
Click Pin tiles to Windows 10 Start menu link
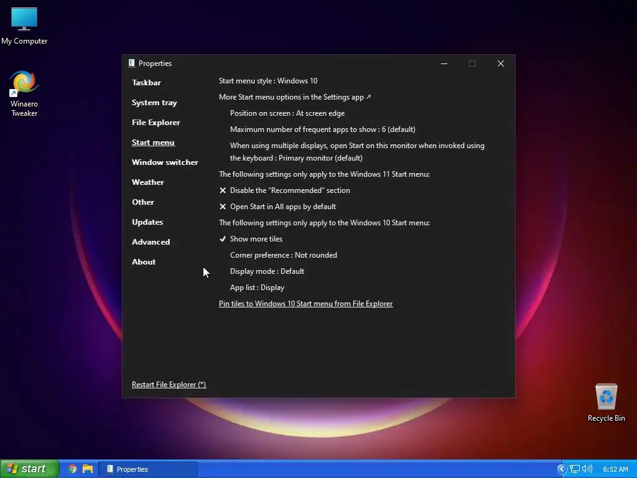[306, 304]
